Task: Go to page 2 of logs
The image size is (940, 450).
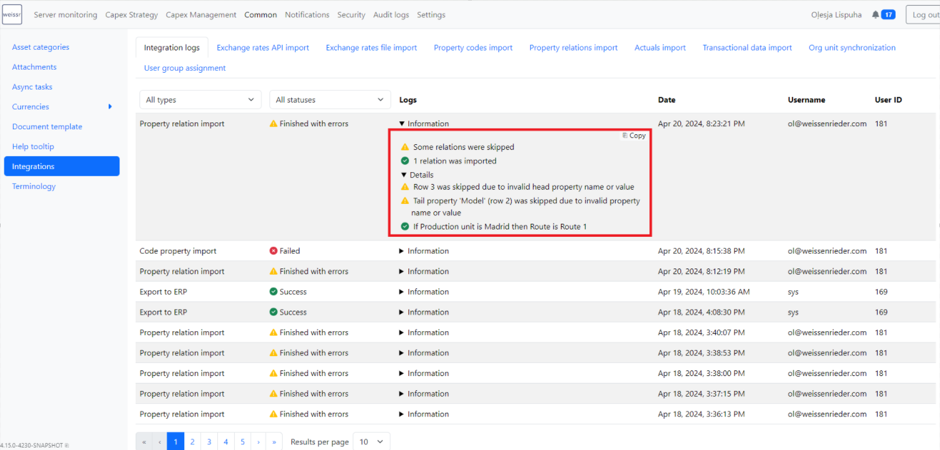Action: point(192,442)
